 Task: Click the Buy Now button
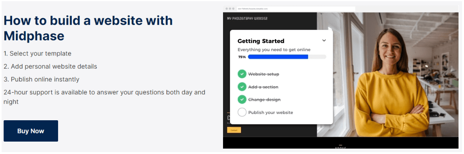pos(31,131)
